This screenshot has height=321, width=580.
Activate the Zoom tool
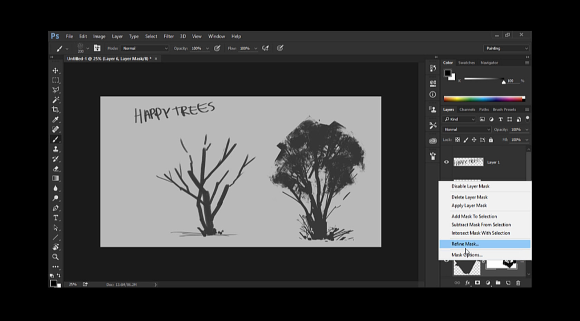click(x=55, y=257)
